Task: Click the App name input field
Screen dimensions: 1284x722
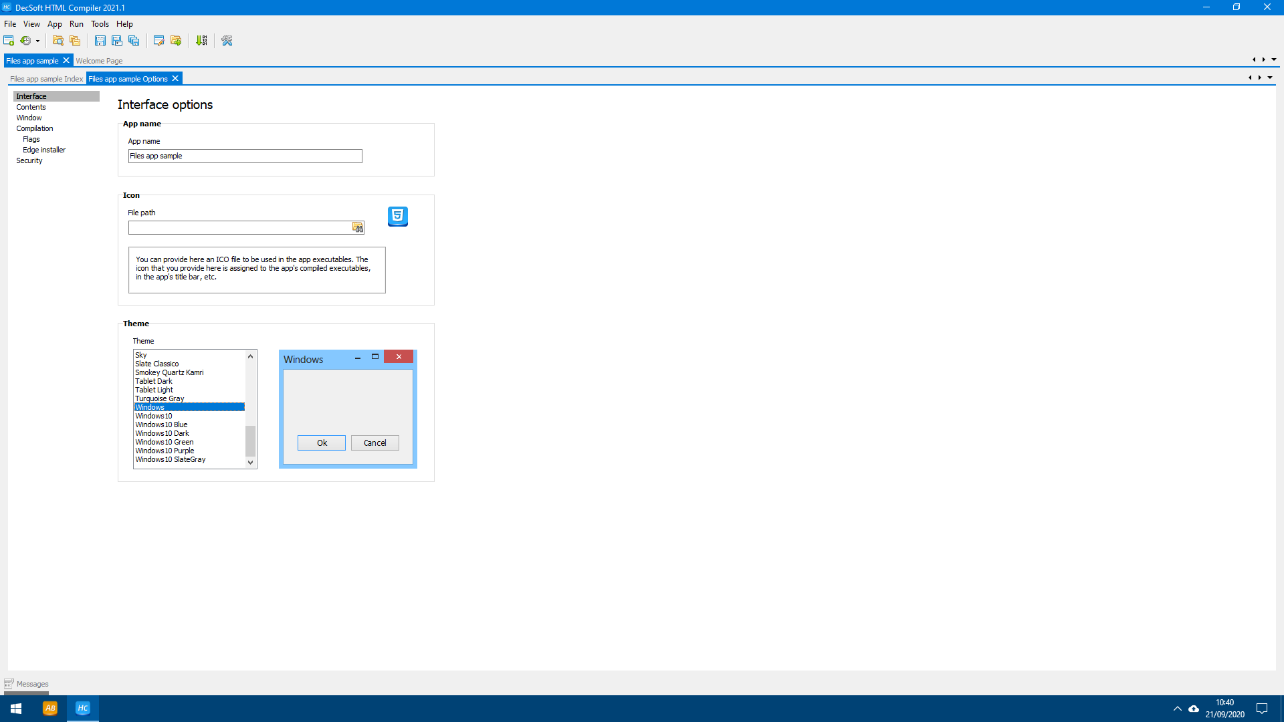Action: 245,156
